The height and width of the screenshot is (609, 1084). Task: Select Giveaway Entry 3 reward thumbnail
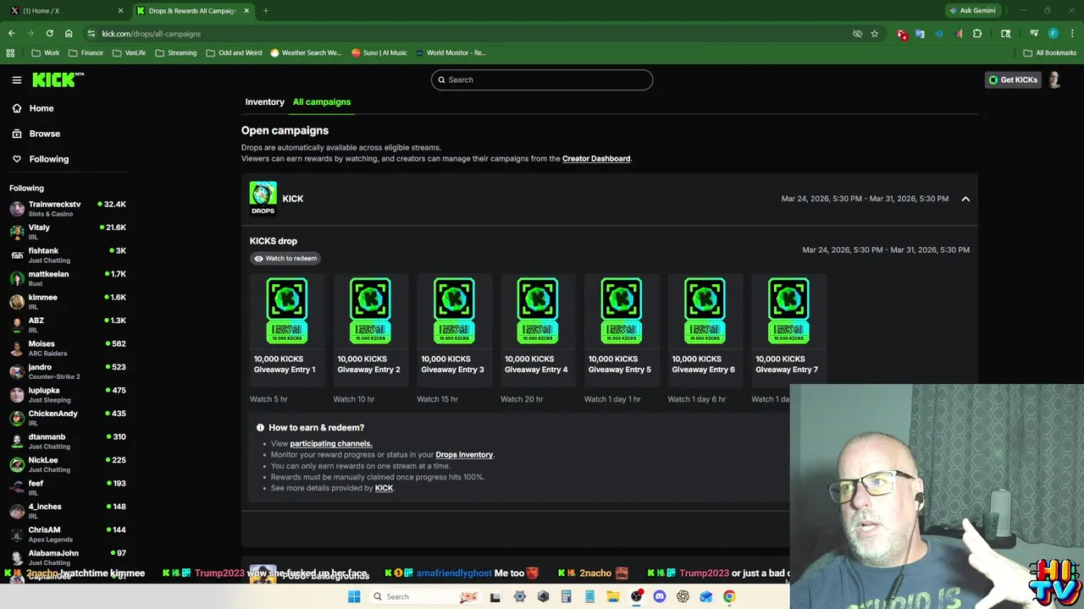(x=454, y=310)
